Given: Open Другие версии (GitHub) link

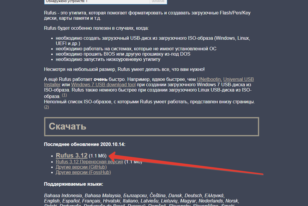Looking at the screenshot, I should click(81, 167).
